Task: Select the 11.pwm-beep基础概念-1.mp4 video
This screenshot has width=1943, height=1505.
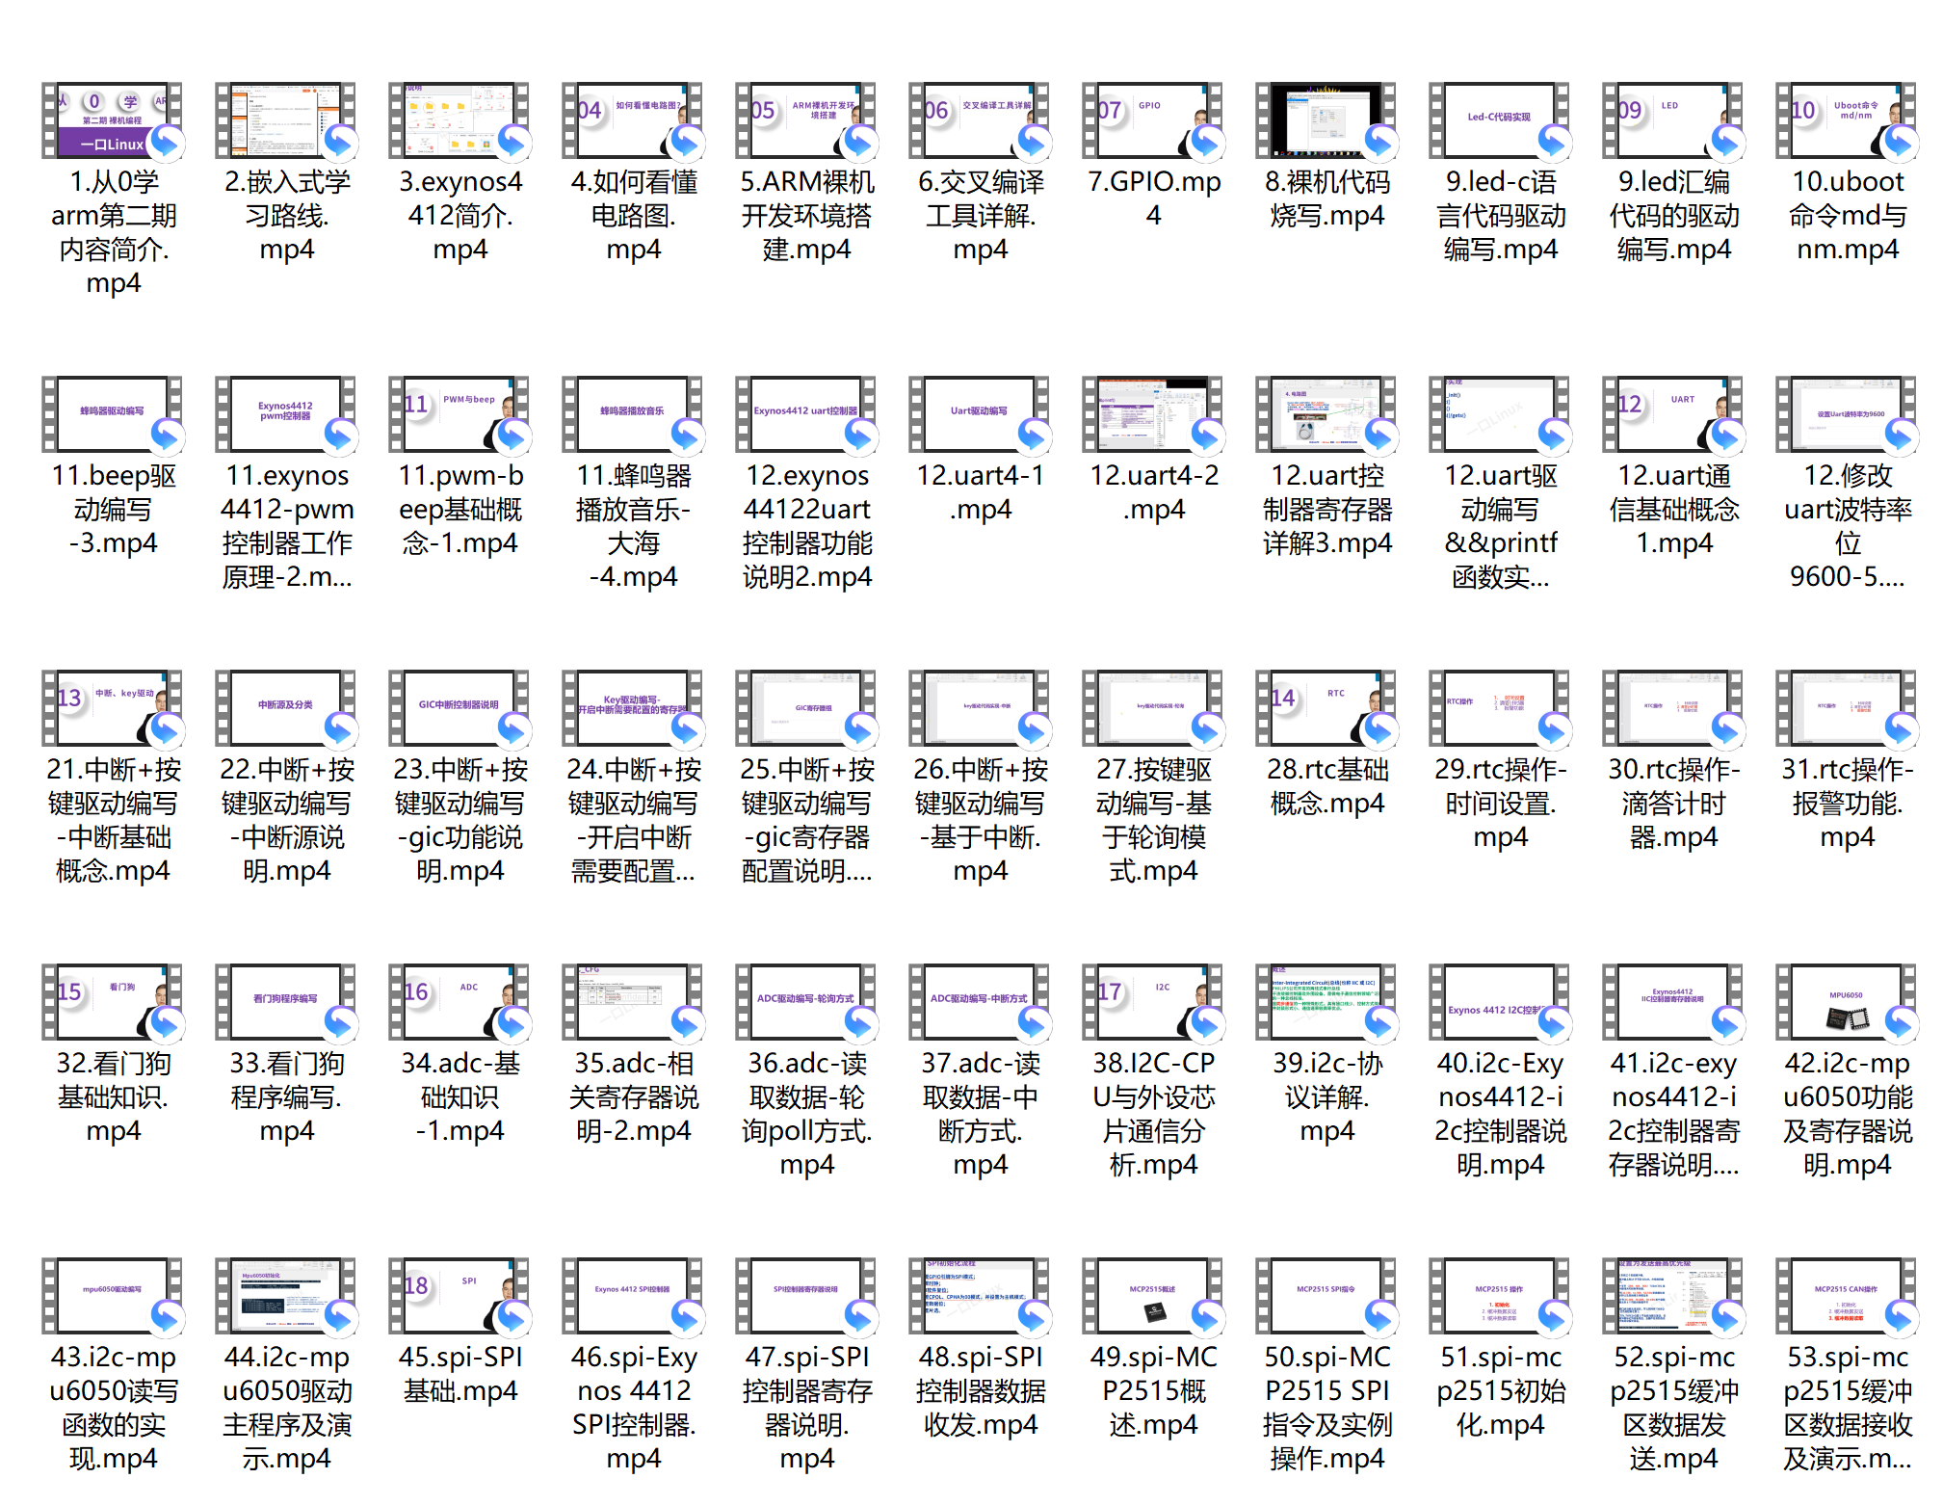Action: click(x=459, y=414)
